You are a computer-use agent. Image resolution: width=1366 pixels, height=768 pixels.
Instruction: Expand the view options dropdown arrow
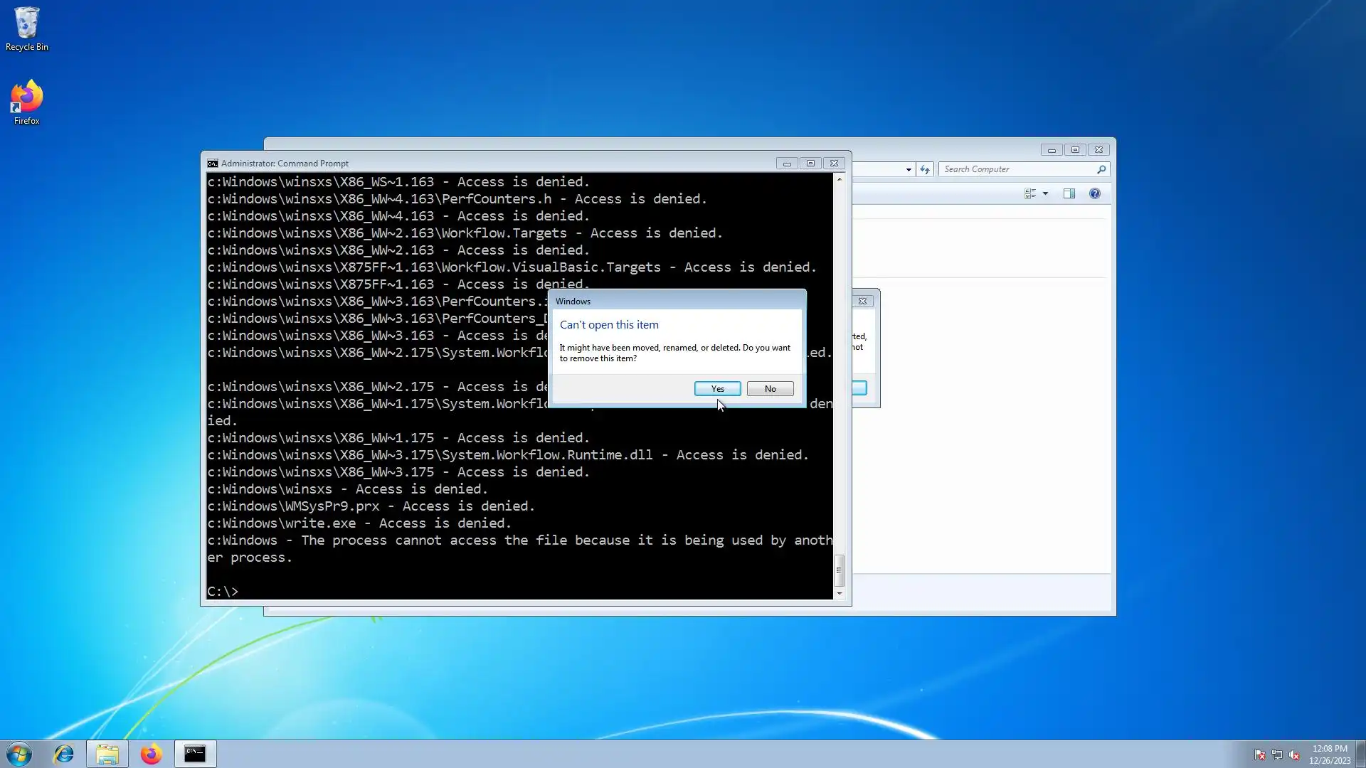click(x=1045, y=193)
